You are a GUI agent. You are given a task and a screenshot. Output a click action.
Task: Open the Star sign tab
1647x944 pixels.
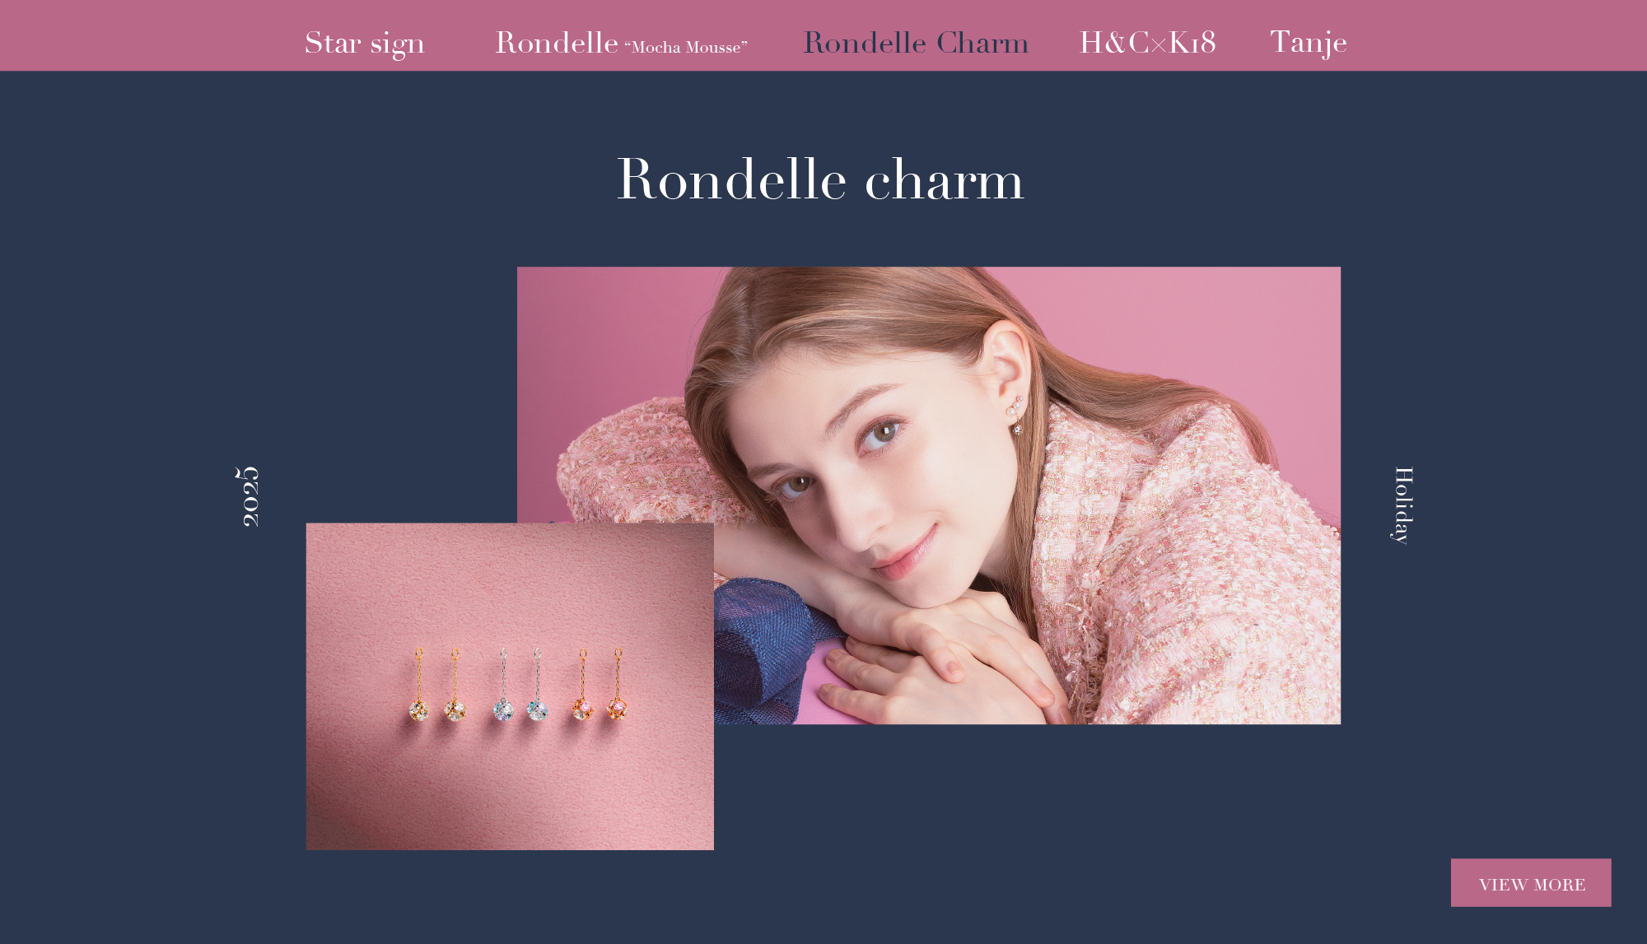(x=365, y=43)
